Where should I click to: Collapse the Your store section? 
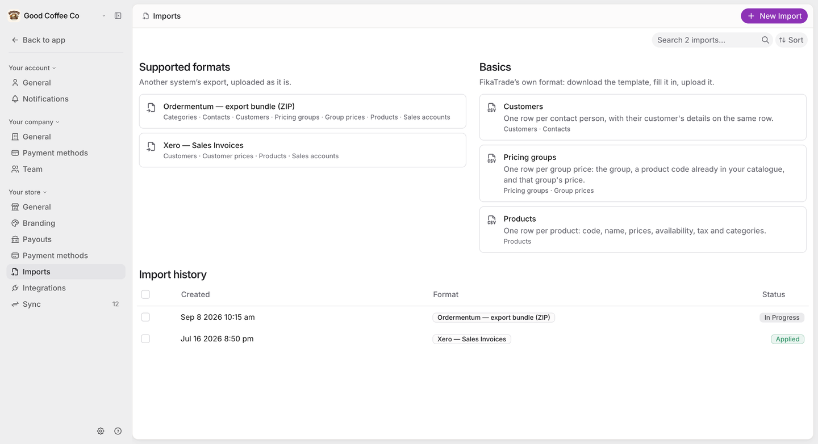click(28, 192)
